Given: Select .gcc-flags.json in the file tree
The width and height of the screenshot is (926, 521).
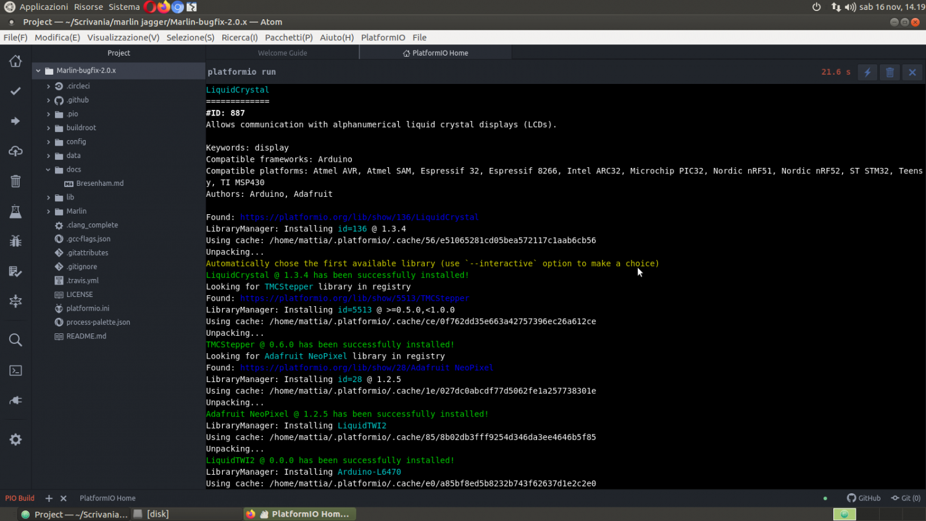Looking at the screenshot, I should (88, 239).
